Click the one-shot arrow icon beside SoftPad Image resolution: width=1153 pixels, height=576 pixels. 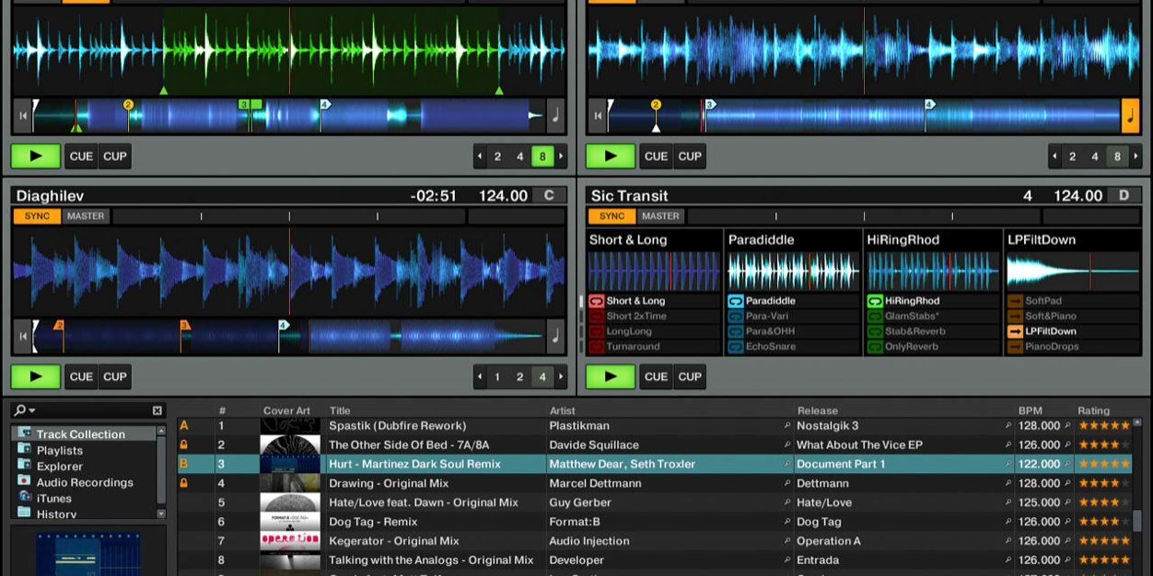pyautogui.click(x=1015, y=301)
